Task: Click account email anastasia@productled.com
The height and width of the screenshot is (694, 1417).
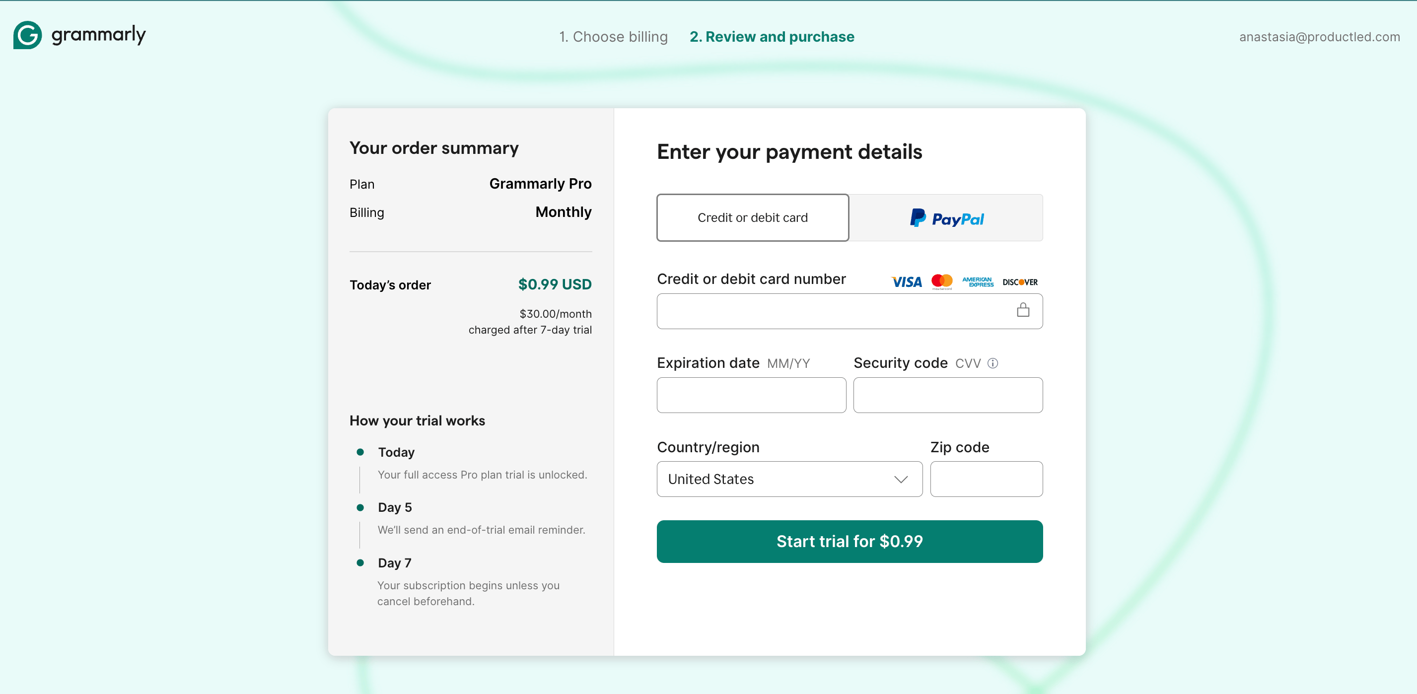Action: click(1319, 37)
